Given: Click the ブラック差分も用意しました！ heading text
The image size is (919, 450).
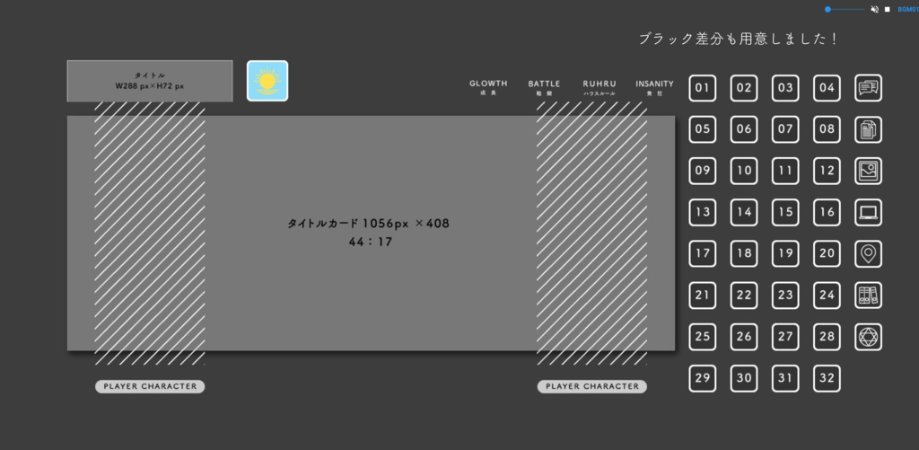Looking at the screenshot, I should [x=739, y=40].
